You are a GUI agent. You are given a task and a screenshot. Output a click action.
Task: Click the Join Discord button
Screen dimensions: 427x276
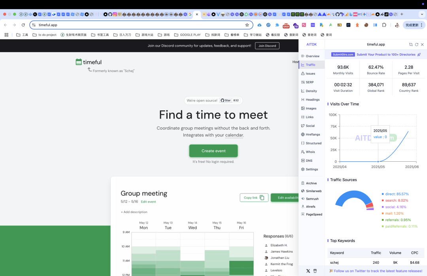point(267,46)
